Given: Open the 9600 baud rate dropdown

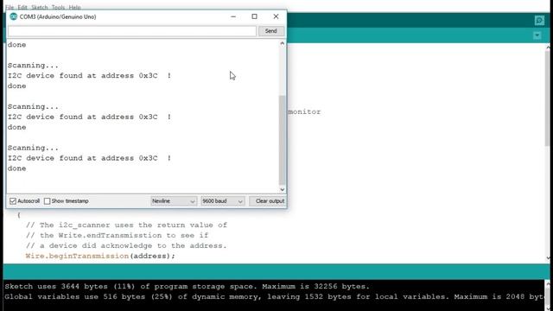Looking at the screenshot, I should (x=223, y=201).
